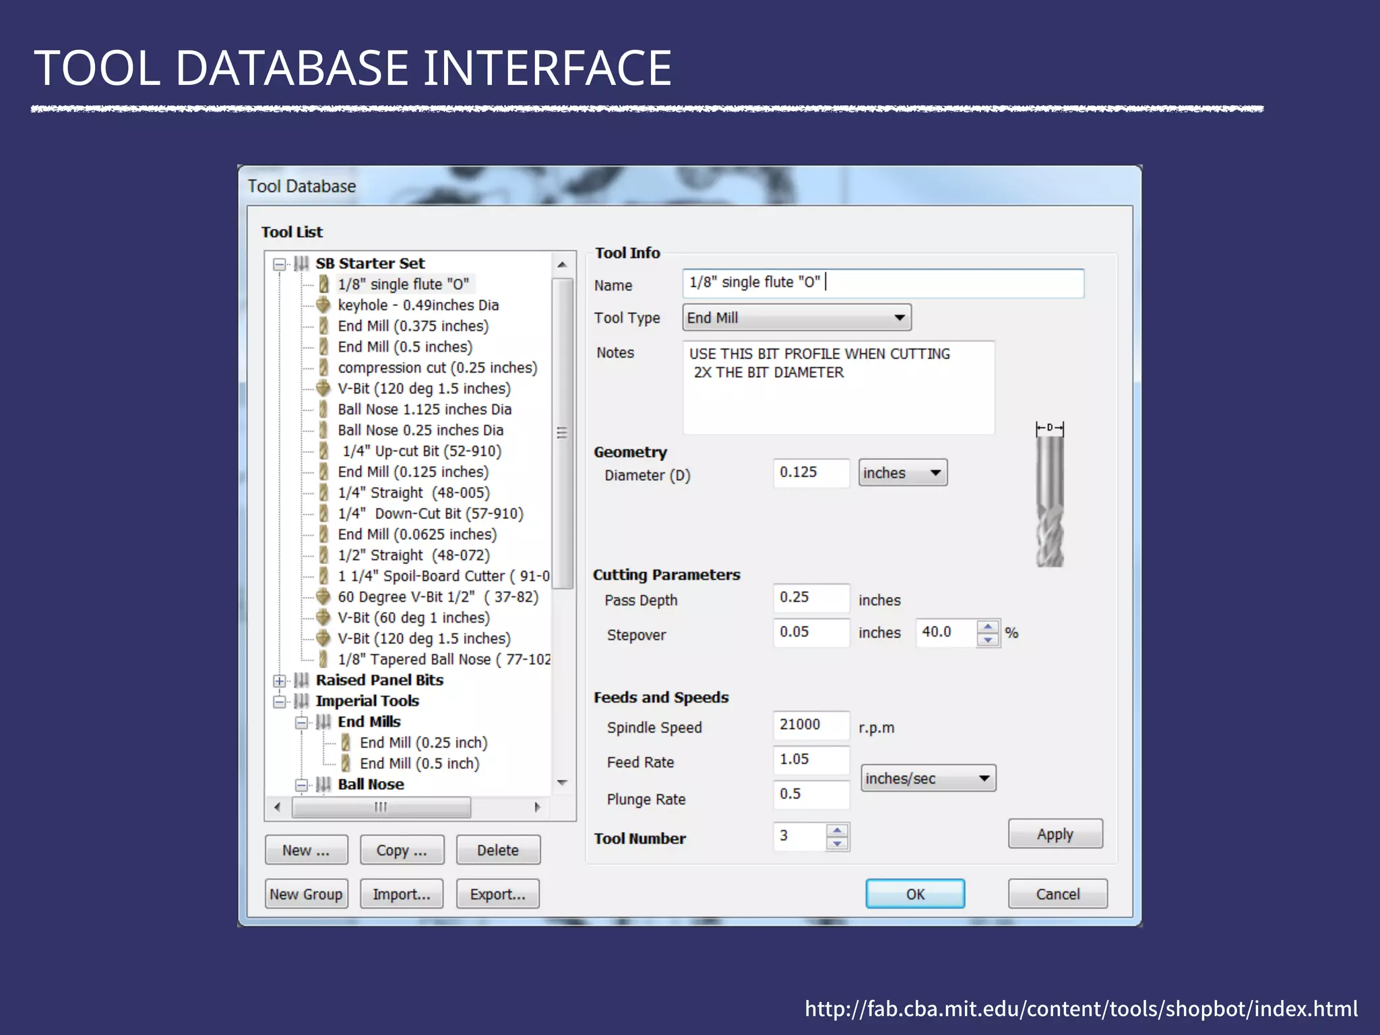
Task: Click the End Mills subgroup icon
Action: [x=324, y=722]
